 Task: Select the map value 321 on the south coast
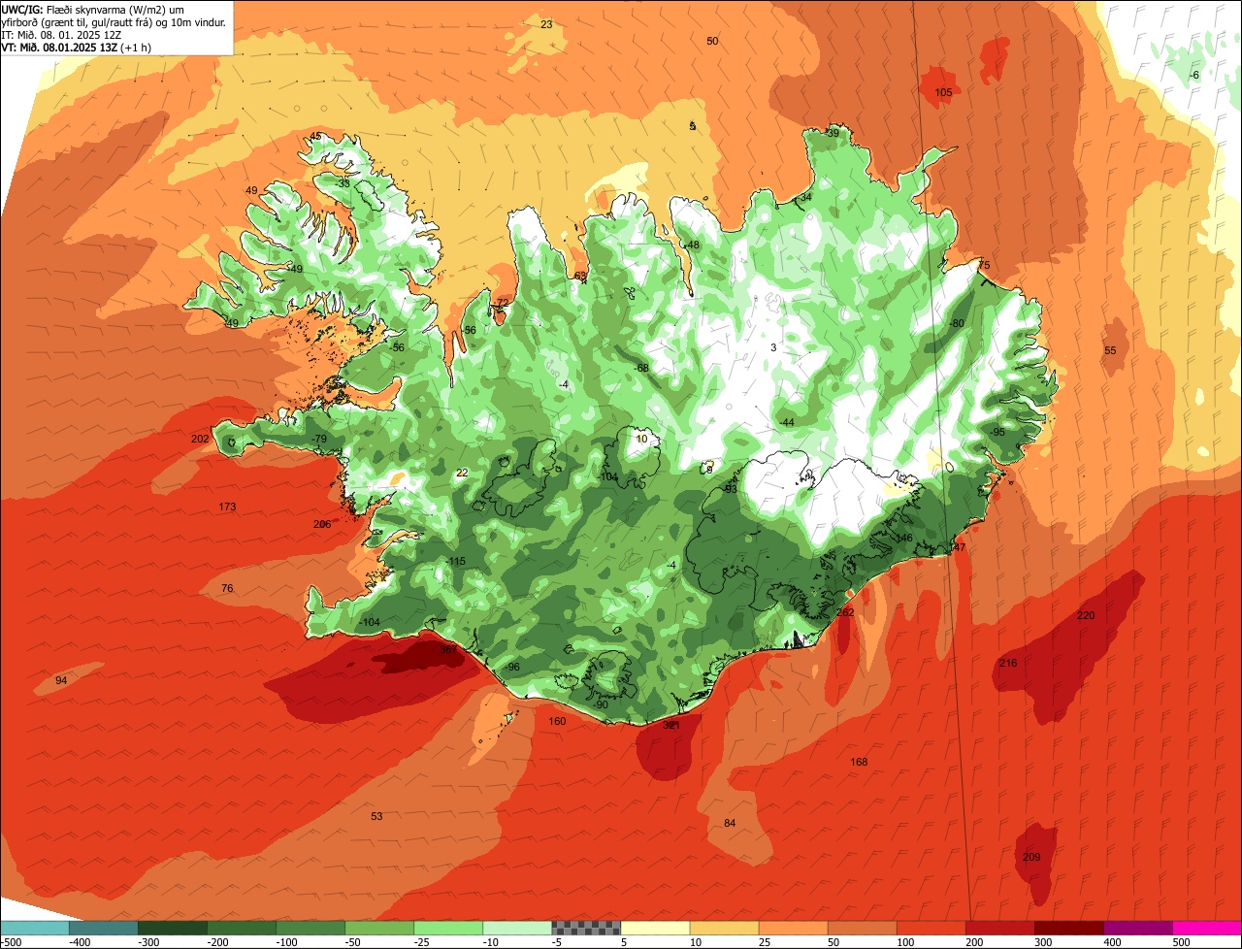(x=671, y=725)
